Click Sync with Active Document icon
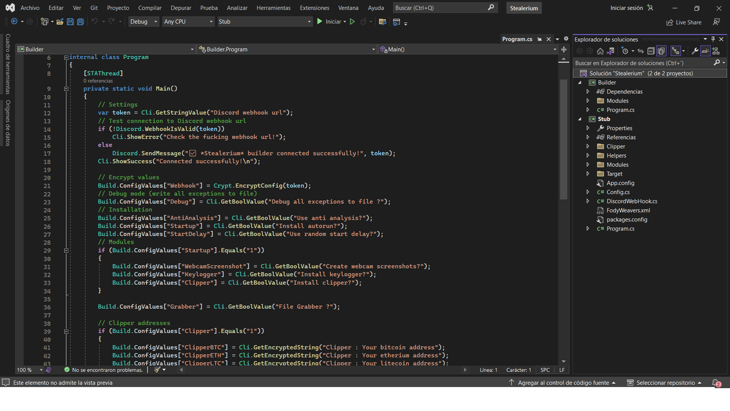 (640, 51)
